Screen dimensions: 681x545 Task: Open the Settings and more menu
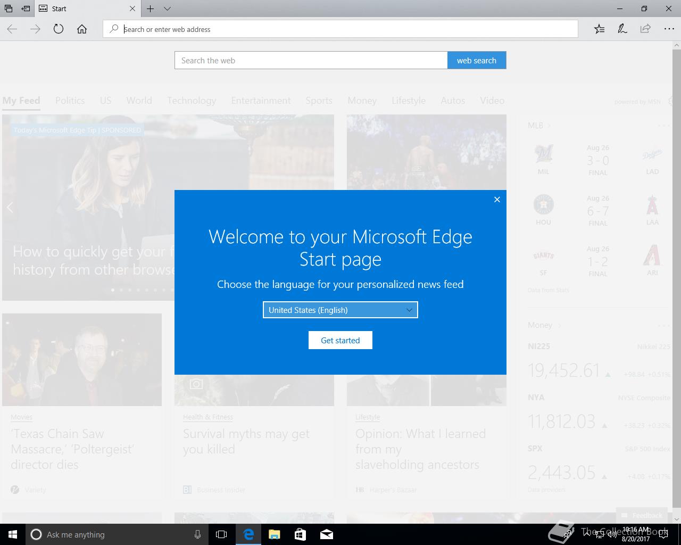(x=669, y=29)
